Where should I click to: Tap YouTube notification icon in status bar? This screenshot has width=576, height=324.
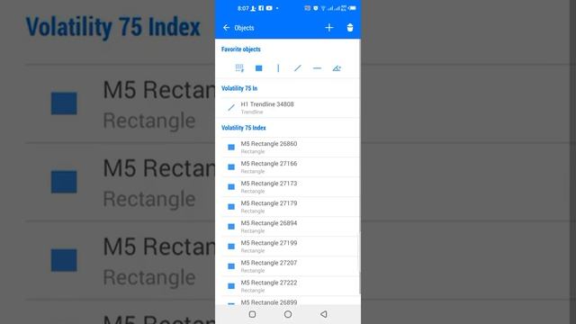pyautogui.click(x=269, y=8)
